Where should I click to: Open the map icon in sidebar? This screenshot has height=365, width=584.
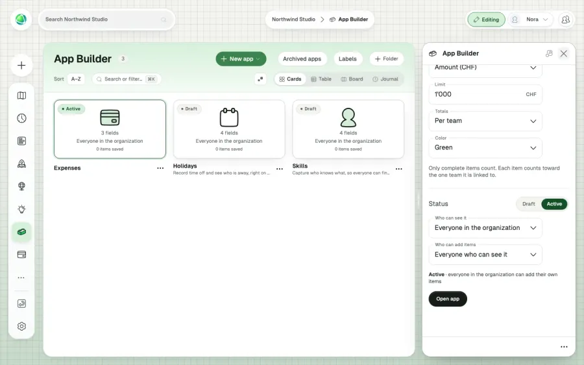pyautogui.click(x=21, y=95)
